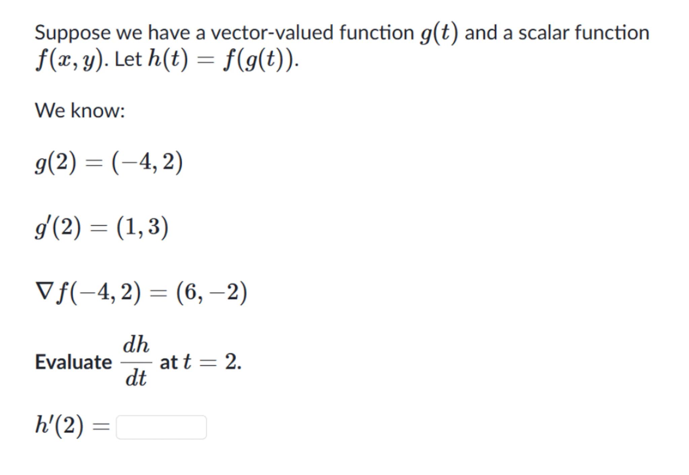The height and width of the screenshot is (475, 689).
Task: Click the h(t) = f(g(t)) definition
Action: click(x=223, y=60)
